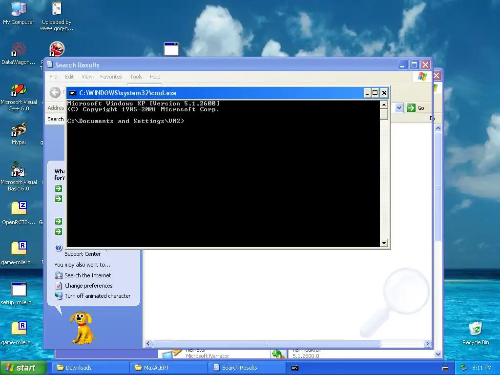Click the 8:11 PM clock
The image size is (500, 375).
(481, 368)
